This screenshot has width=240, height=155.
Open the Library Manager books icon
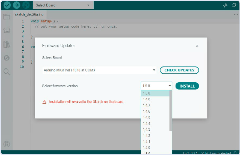[7, 44]
